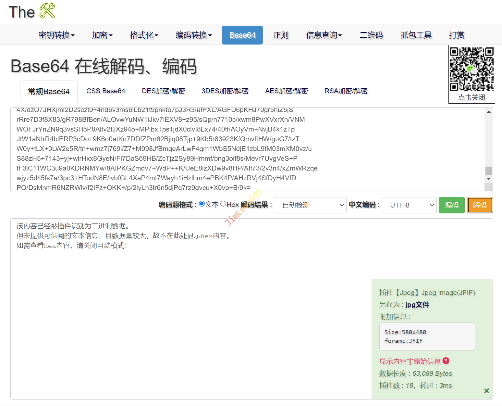Click the red question mark help icon
The image size is (502, 406).
pyautogui.click(x=446, y=361)
